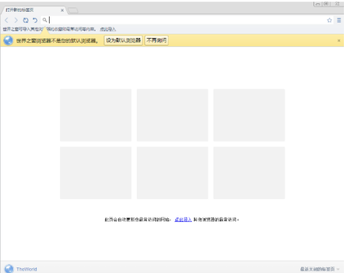Click the TheWorld logo at the bottom
346x273 pixels.
click(x=9, y=269)
